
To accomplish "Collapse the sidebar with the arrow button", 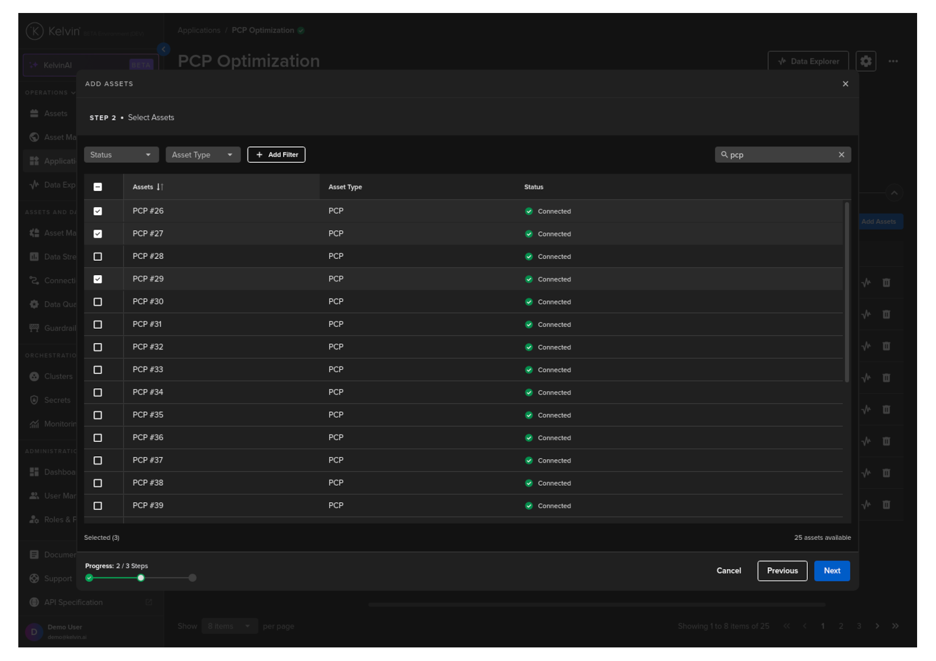I will click(x=164, y=50).
